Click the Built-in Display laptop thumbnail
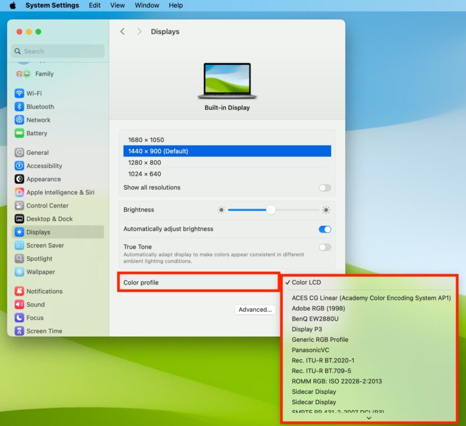 (227, 81)
